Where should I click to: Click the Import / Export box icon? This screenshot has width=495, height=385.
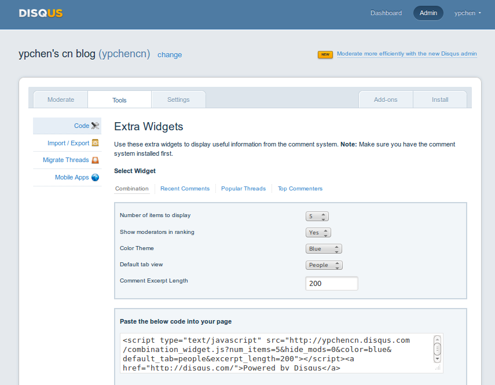point(96,143)
